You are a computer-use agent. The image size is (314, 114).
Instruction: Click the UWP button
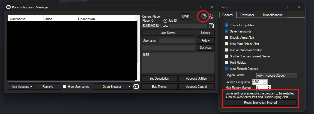click(186, 17)
